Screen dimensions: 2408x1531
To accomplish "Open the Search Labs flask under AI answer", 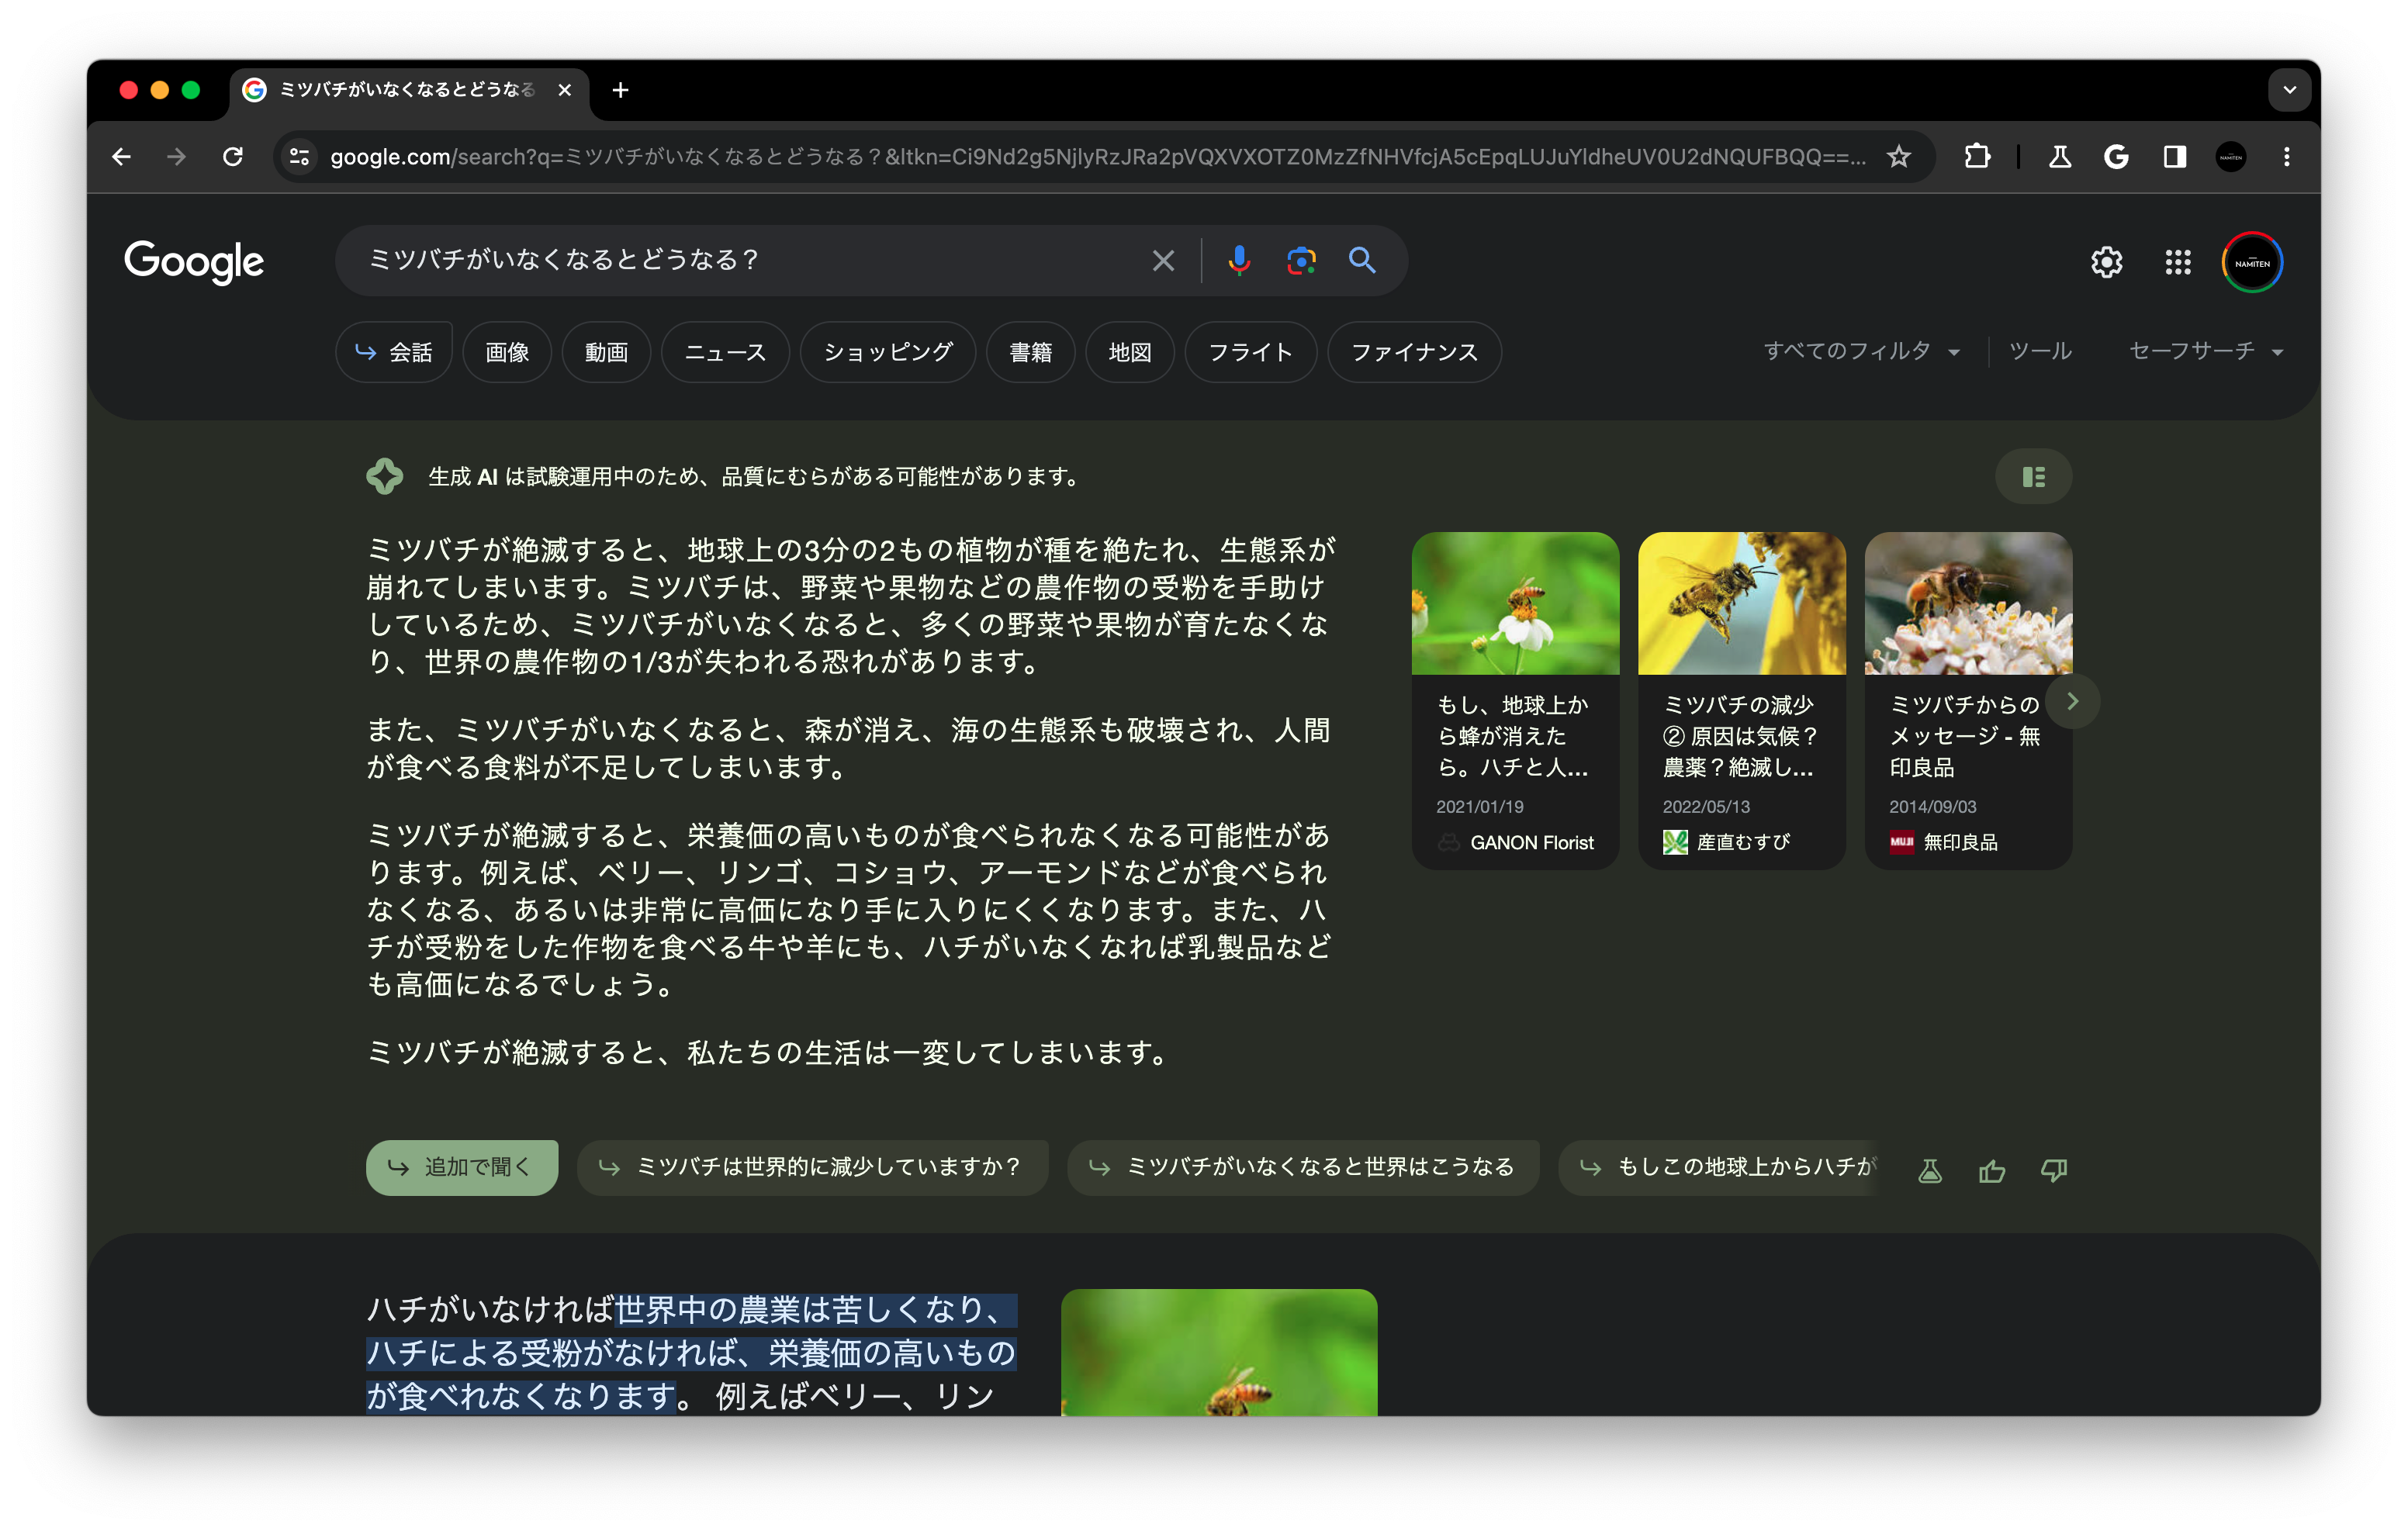I will coord(1930,1170).
